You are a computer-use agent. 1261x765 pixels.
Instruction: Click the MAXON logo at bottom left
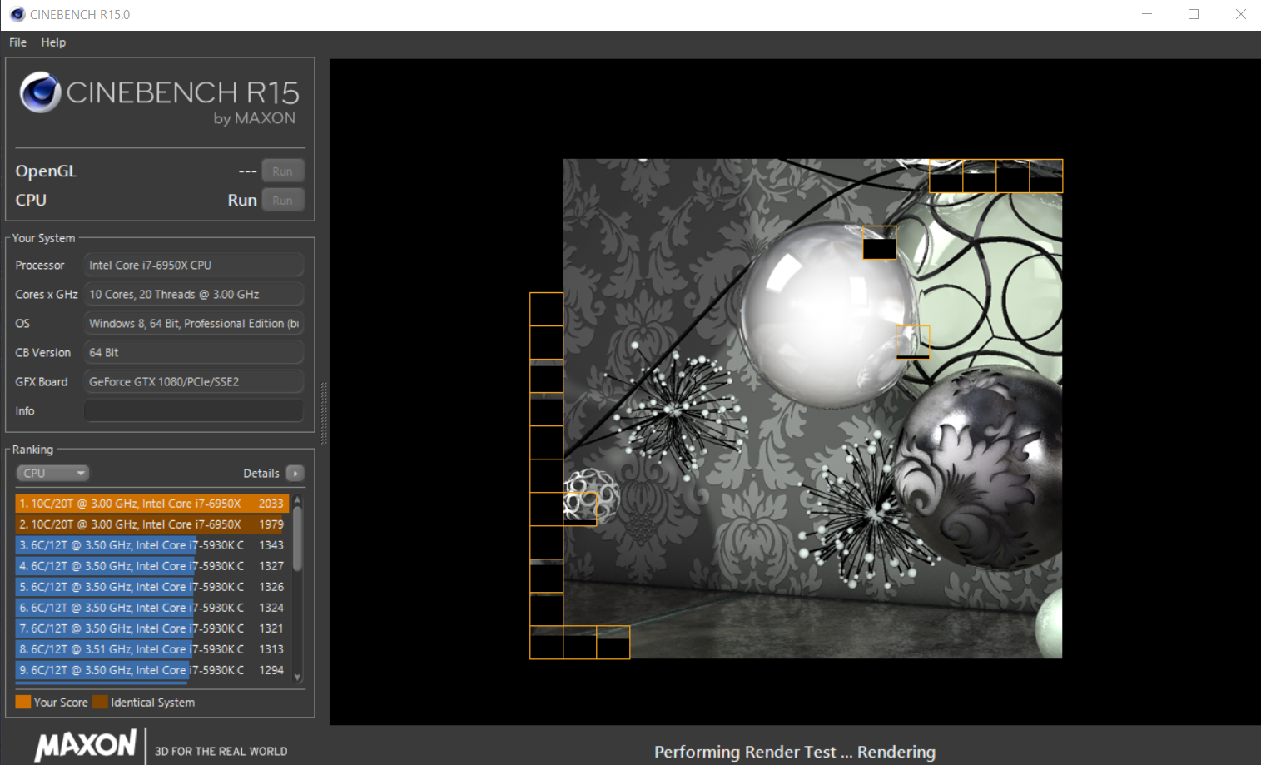pos(86,744)
